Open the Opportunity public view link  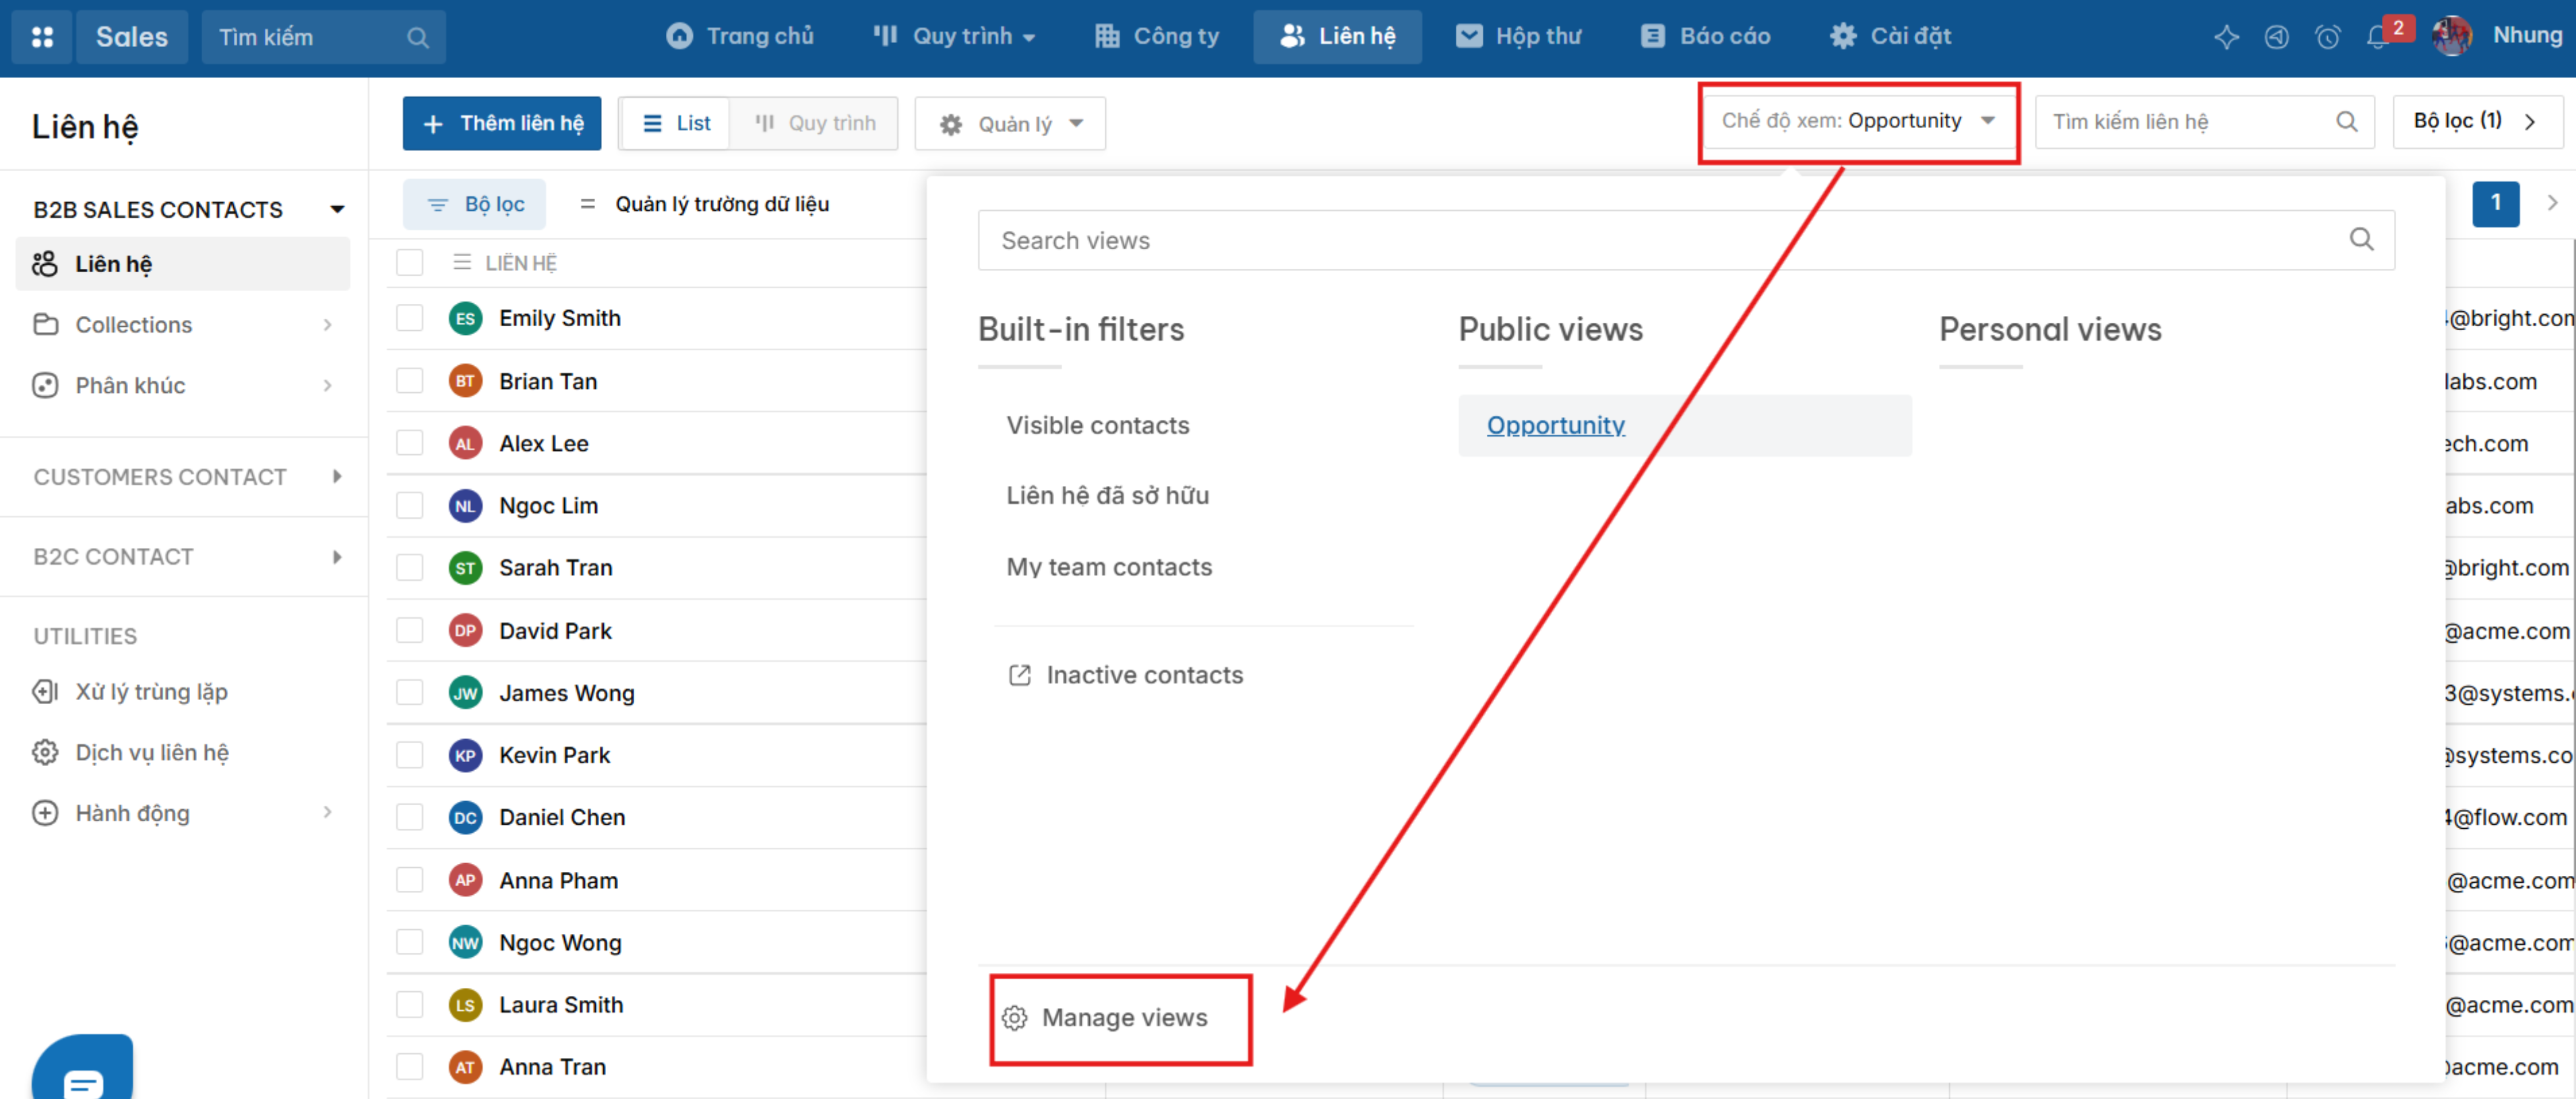click(1555, 425)
